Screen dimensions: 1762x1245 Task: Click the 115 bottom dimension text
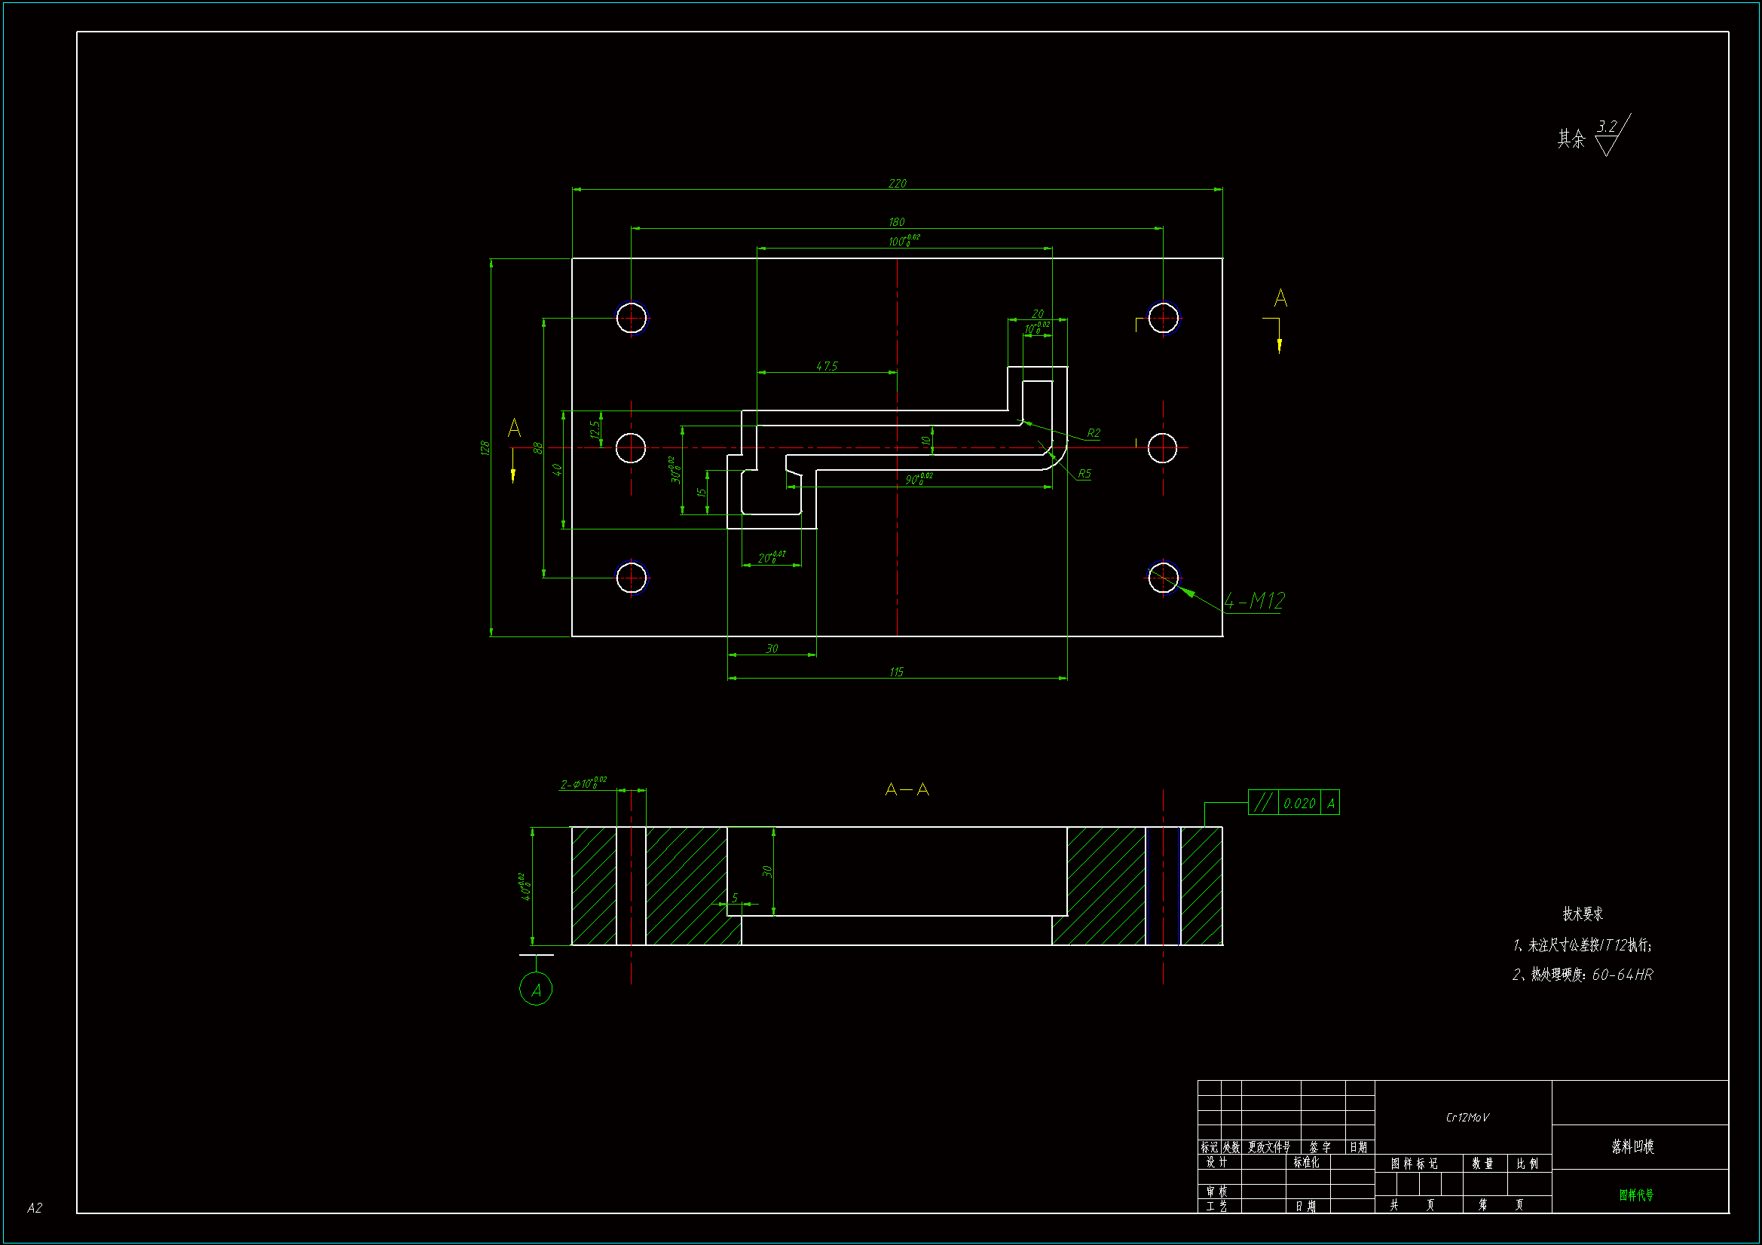(896, 672)
